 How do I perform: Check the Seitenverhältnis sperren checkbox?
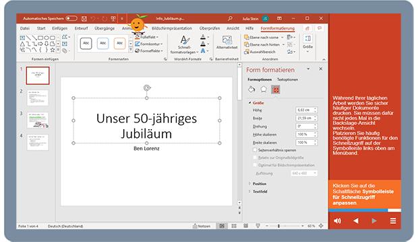click(255, 150)
